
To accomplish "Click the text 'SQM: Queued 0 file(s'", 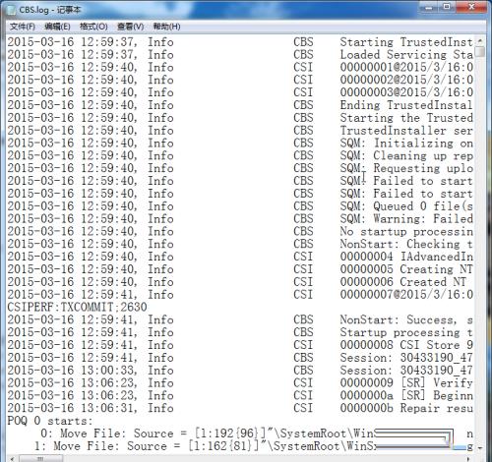I will [406, 206].
